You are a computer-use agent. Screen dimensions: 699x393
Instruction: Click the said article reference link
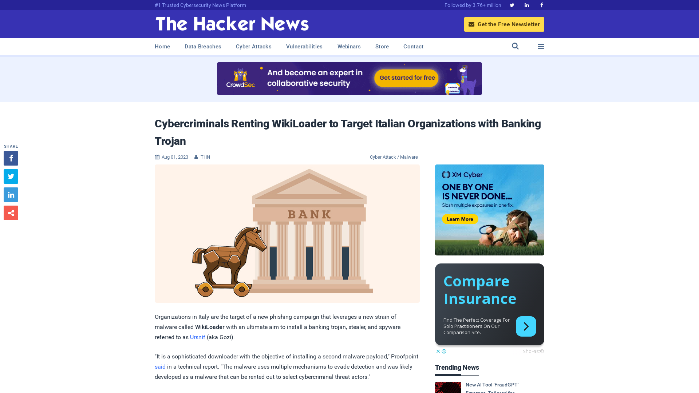160,366
